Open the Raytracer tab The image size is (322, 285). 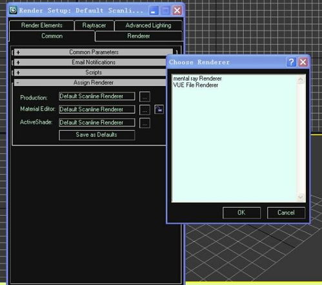(x=94, y=25)
